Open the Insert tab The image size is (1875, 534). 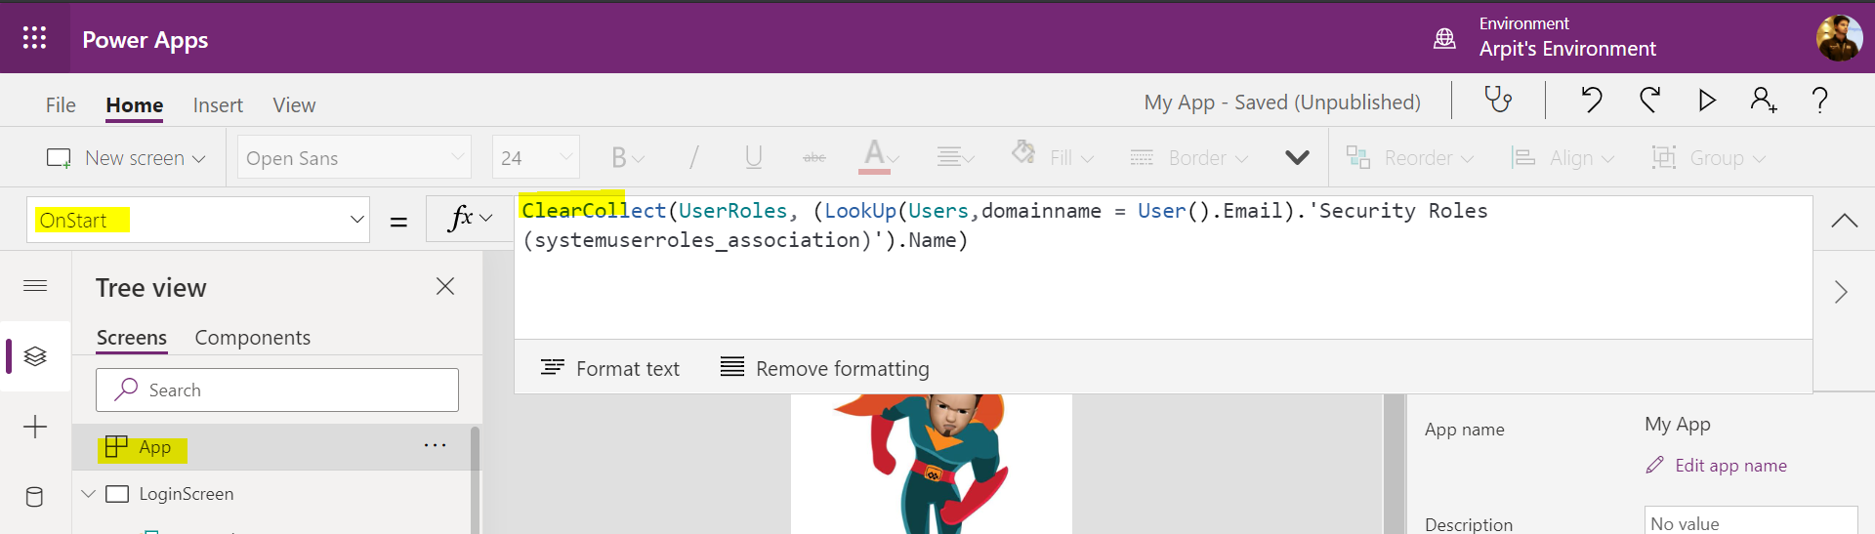pyautogui.click(x=218, y=104)
